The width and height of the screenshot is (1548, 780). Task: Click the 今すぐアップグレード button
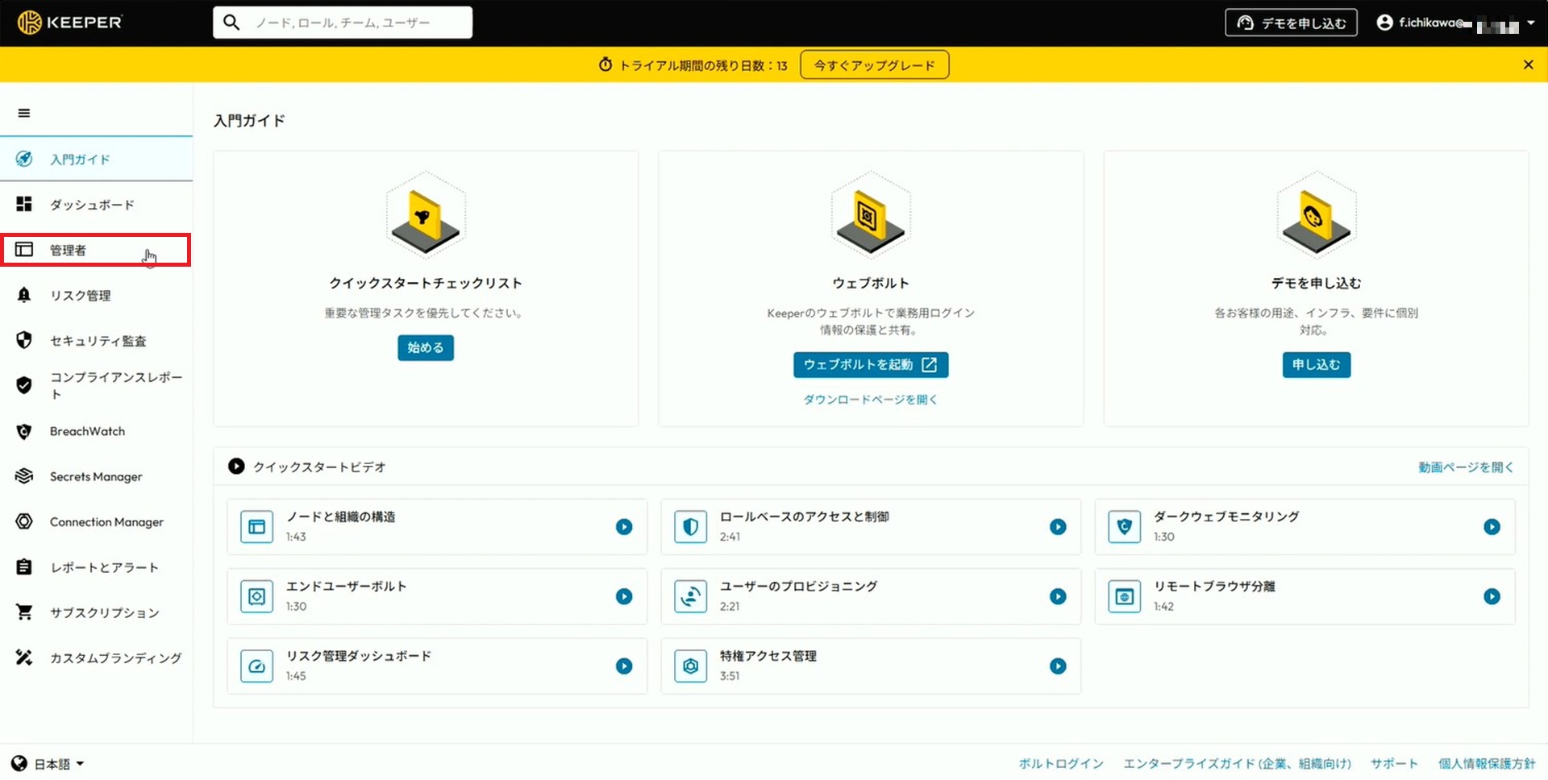click(874, 64)
